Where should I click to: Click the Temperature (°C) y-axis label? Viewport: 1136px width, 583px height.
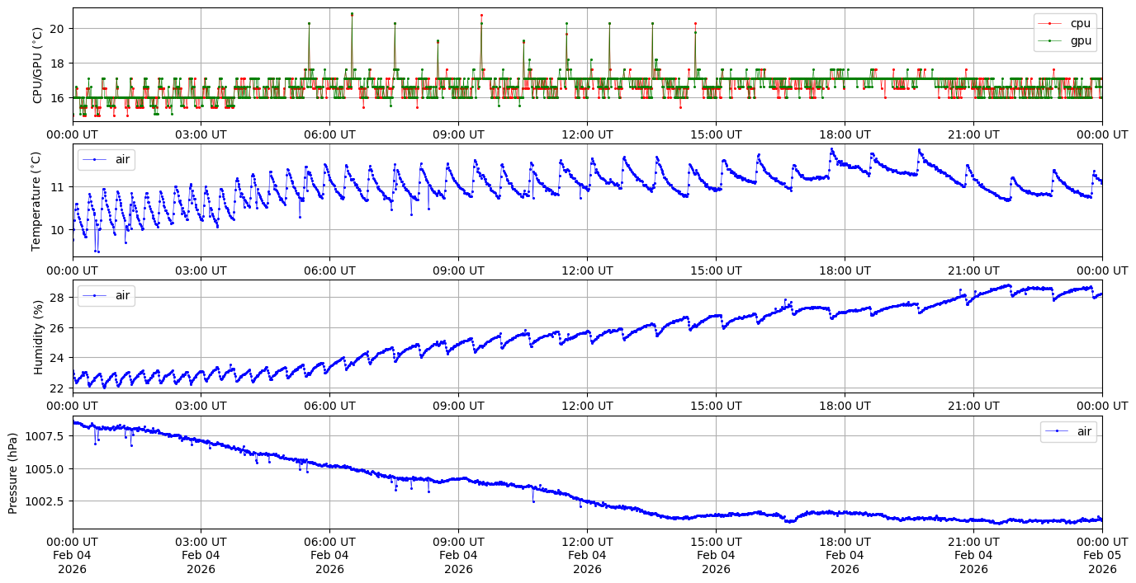(35, 200)
